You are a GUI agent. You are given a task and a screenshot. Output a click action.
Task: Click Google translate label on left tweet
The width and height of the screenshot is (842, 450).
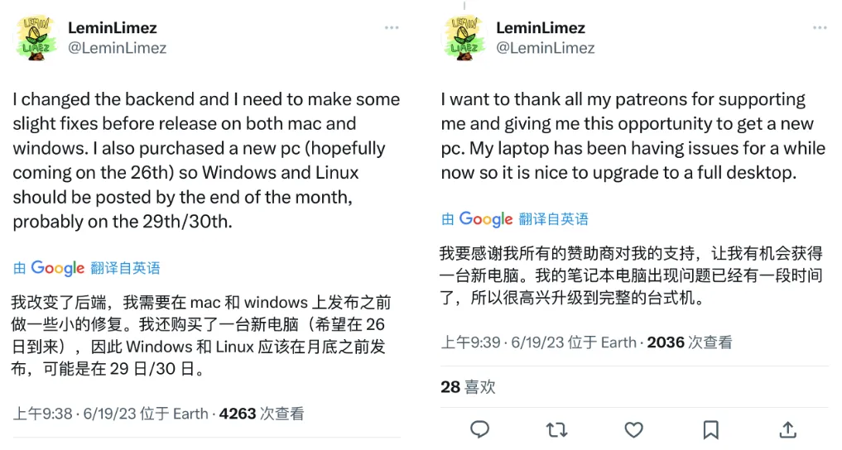pos(87,268)
